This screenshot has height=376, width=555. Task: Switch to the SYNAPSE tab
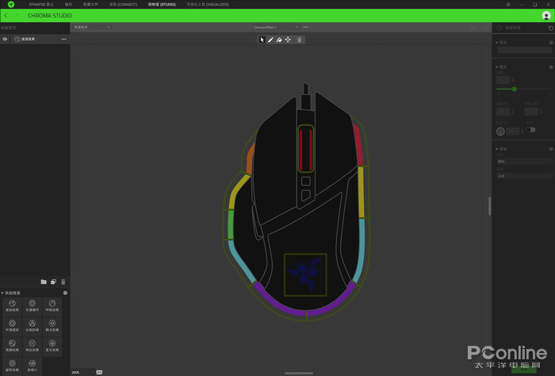point(41,5)
